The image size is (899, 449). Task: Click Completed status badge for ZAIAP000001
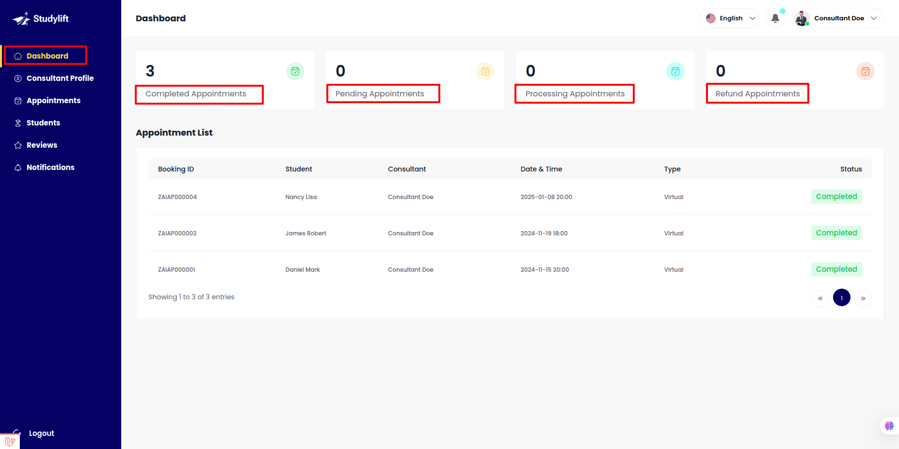pos(836,269)
